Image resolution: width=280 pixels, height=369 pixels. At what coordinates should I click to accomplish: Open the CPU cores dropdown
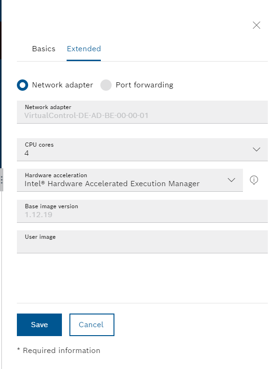pos(142,149)
